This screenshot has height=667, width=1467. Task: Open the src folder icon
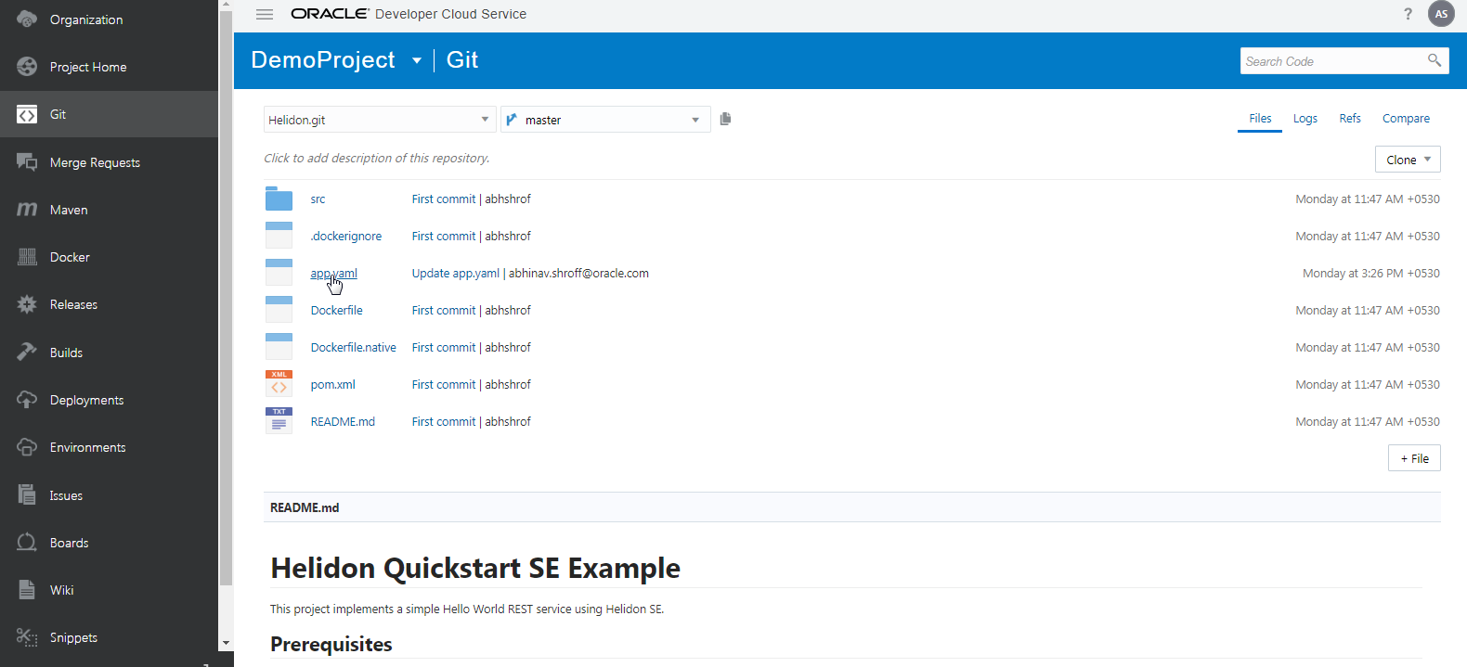click(279, 199)
